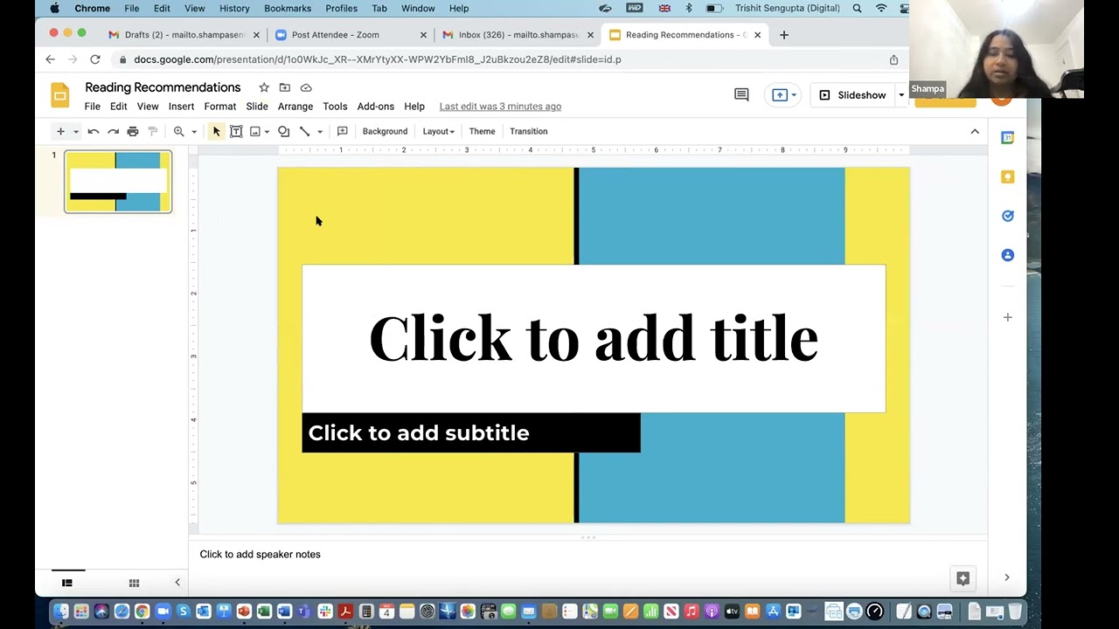Open Google Keep in the side panel
This screenshot has height=629, width=1119.
1007,176
